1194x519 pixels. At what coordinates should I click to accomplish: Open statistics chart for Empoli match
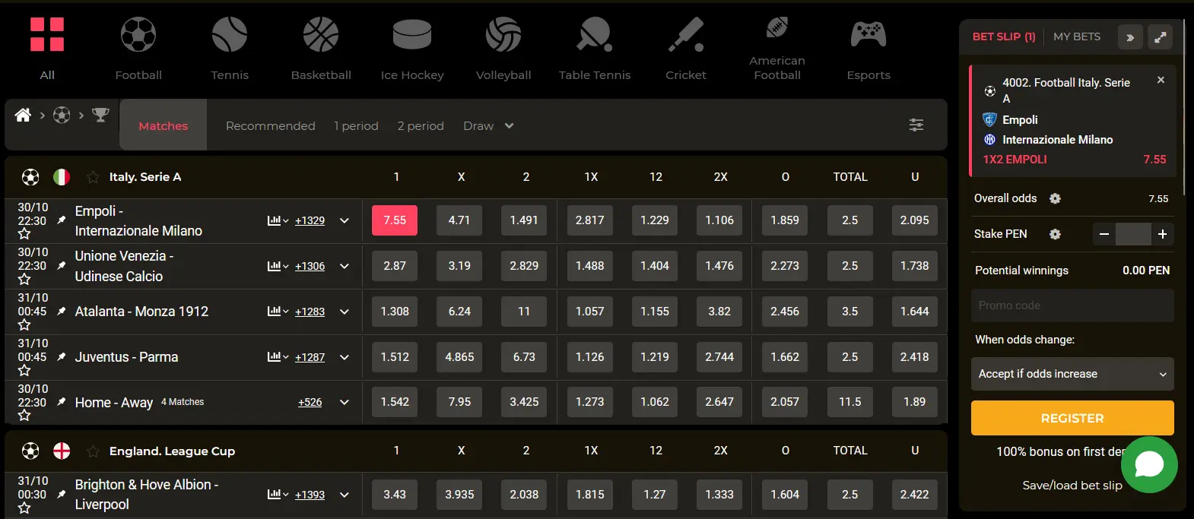[x=278, y=220]
